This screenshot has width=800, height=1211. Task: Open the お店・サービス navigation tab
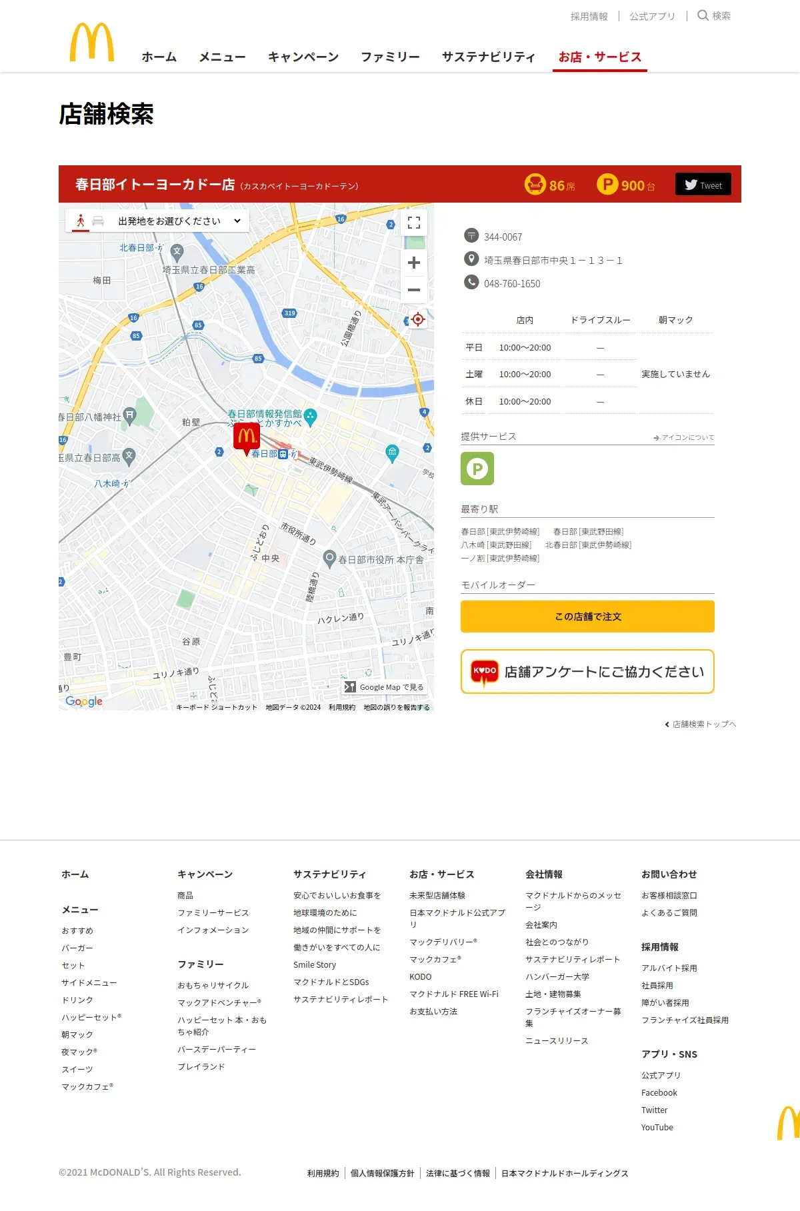tap(600, 57)
